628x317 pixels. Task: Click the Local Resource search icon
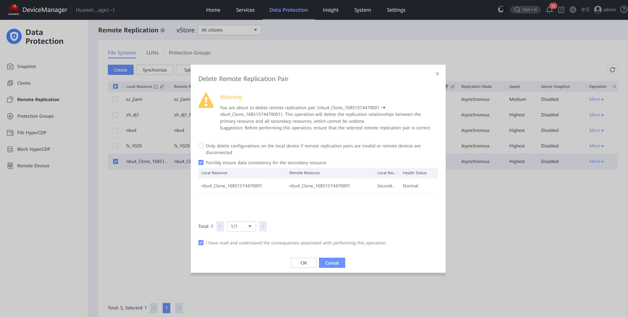(x=156, y=87)
